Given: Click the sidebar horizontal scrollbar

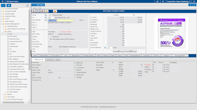Looking at the screenshot, I should pos(13,102).
